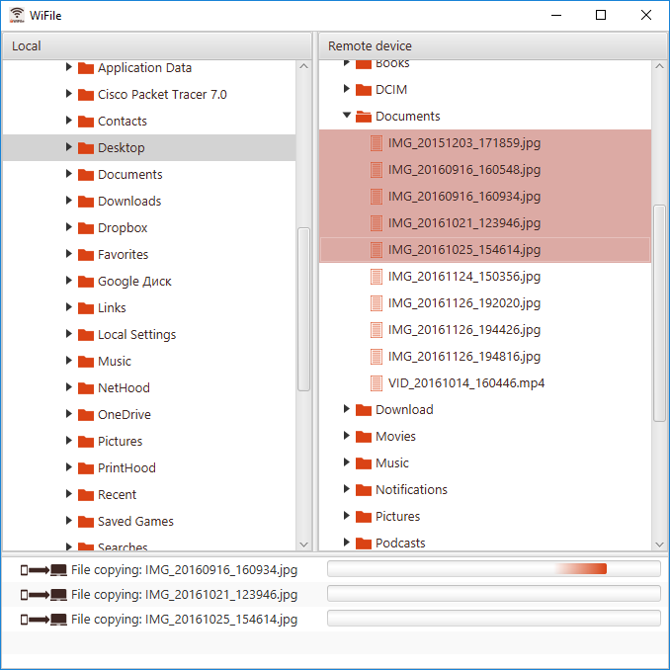Image resolution: width=670 pixels, height=670 pixels.
Task: Click the Saved Games folder icon
Action: (x=86, y=522)
